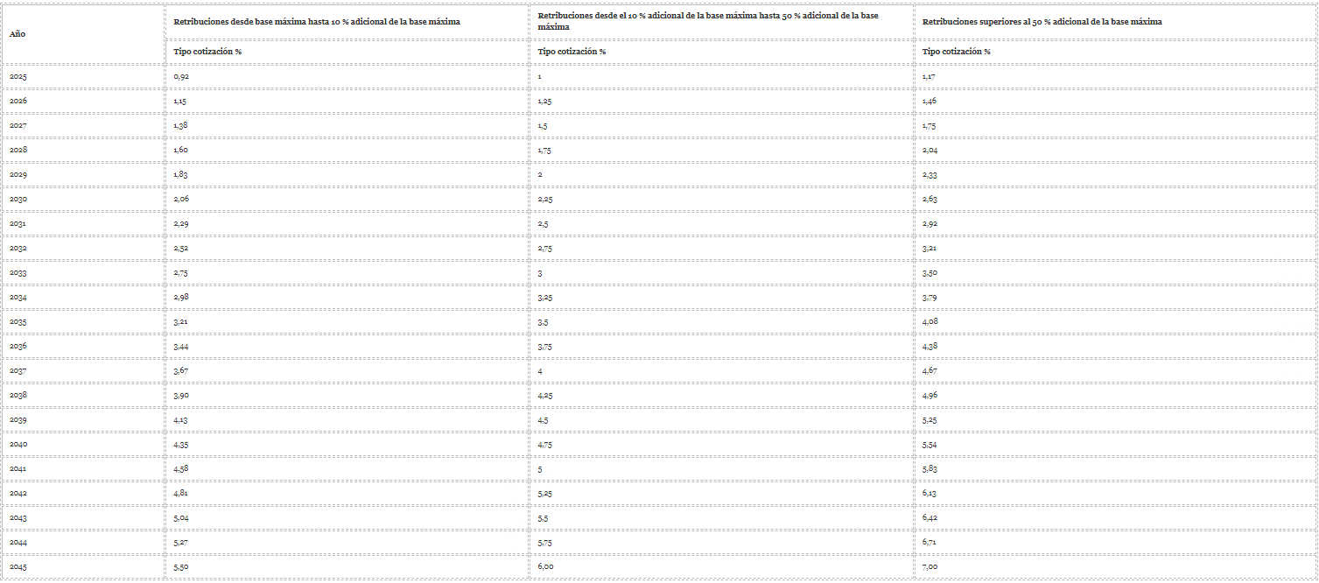Click the 7,00 rate cell
The height and width of the screenshot is (583, 1319).
930,567
